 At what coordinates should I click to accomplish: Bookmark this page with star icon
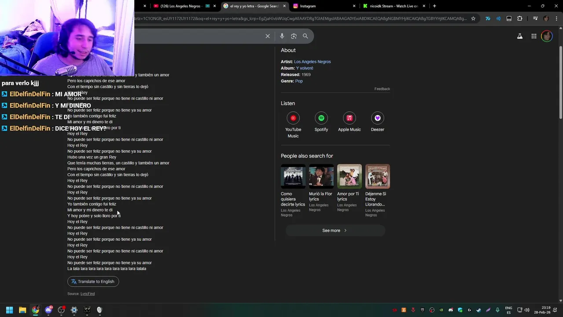click(473, 18)
